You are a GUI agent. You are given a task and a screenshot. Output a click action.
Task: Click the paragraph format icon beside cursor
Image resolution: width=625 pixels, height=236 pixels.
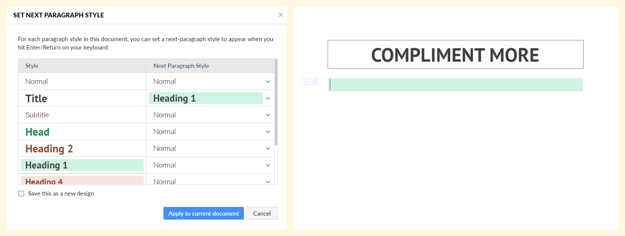[314, 82]
